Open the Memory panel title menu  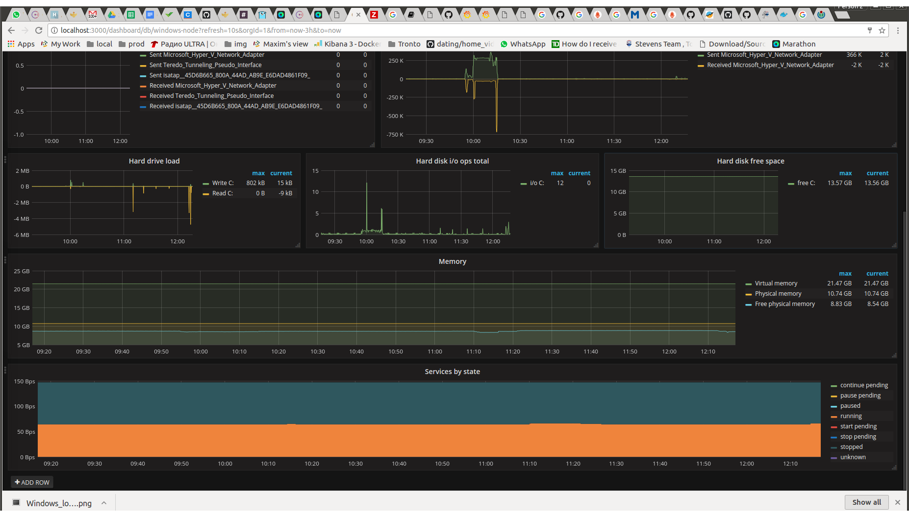click(x=452, y=261)
